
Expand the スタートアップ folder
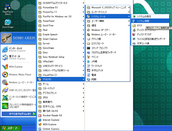tap(61, 88)
